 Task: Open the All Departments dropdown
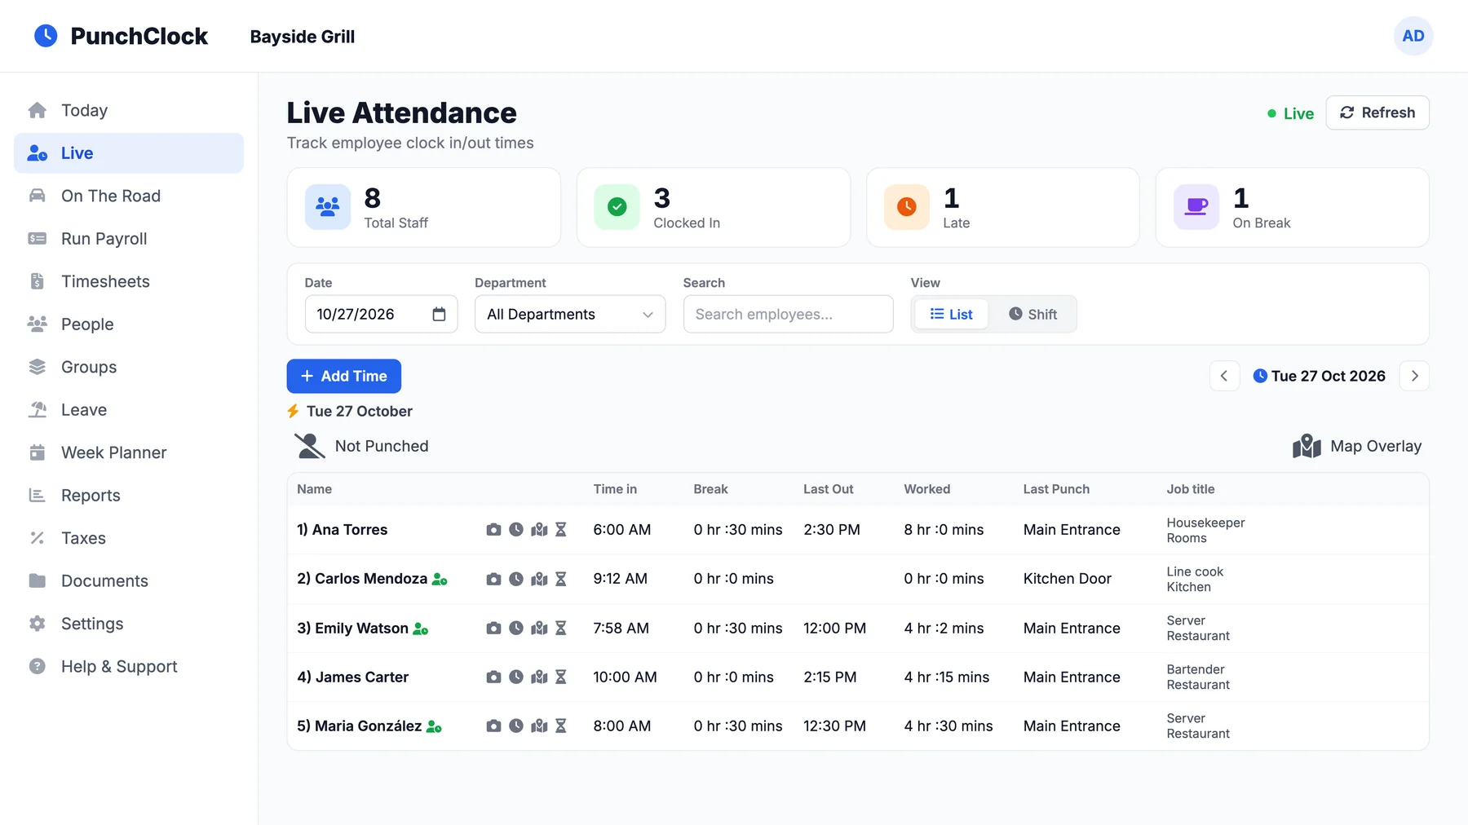point(570,315)
